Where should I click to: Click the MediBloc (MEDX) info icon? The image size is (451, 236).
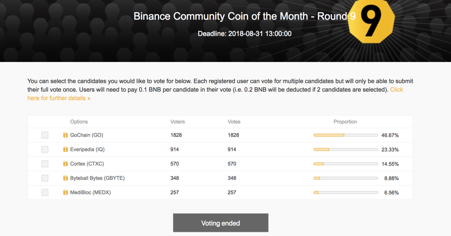click(x=65, y=192)
